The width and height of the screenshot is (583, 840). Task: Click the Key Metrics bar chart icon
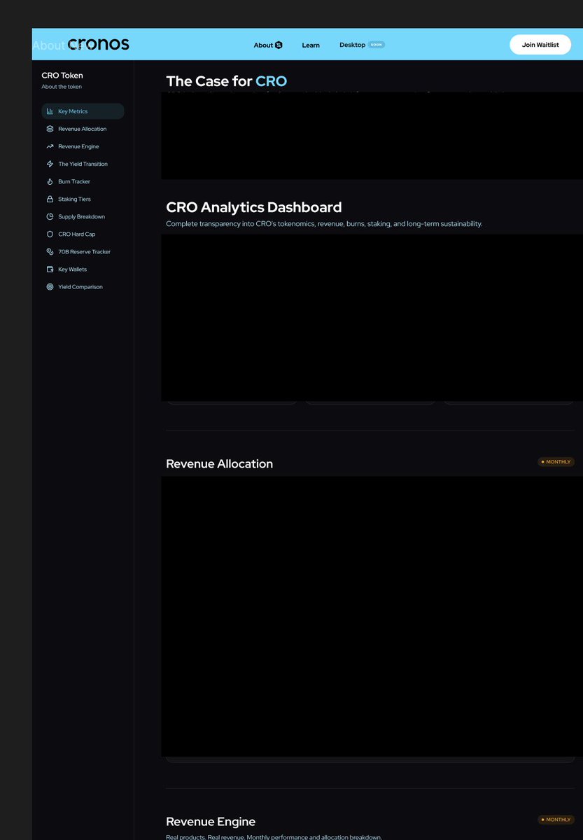(50, 111)
